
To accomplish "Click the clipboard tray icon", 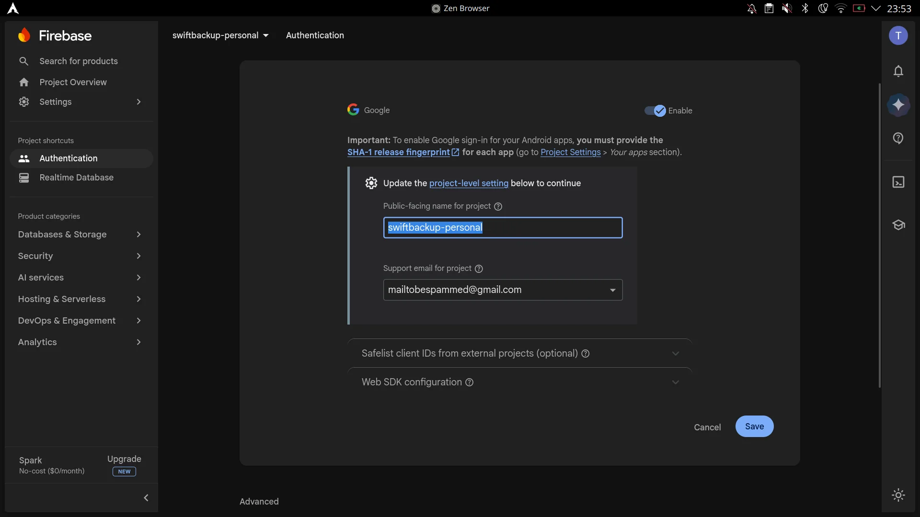I will click(769, 9).
